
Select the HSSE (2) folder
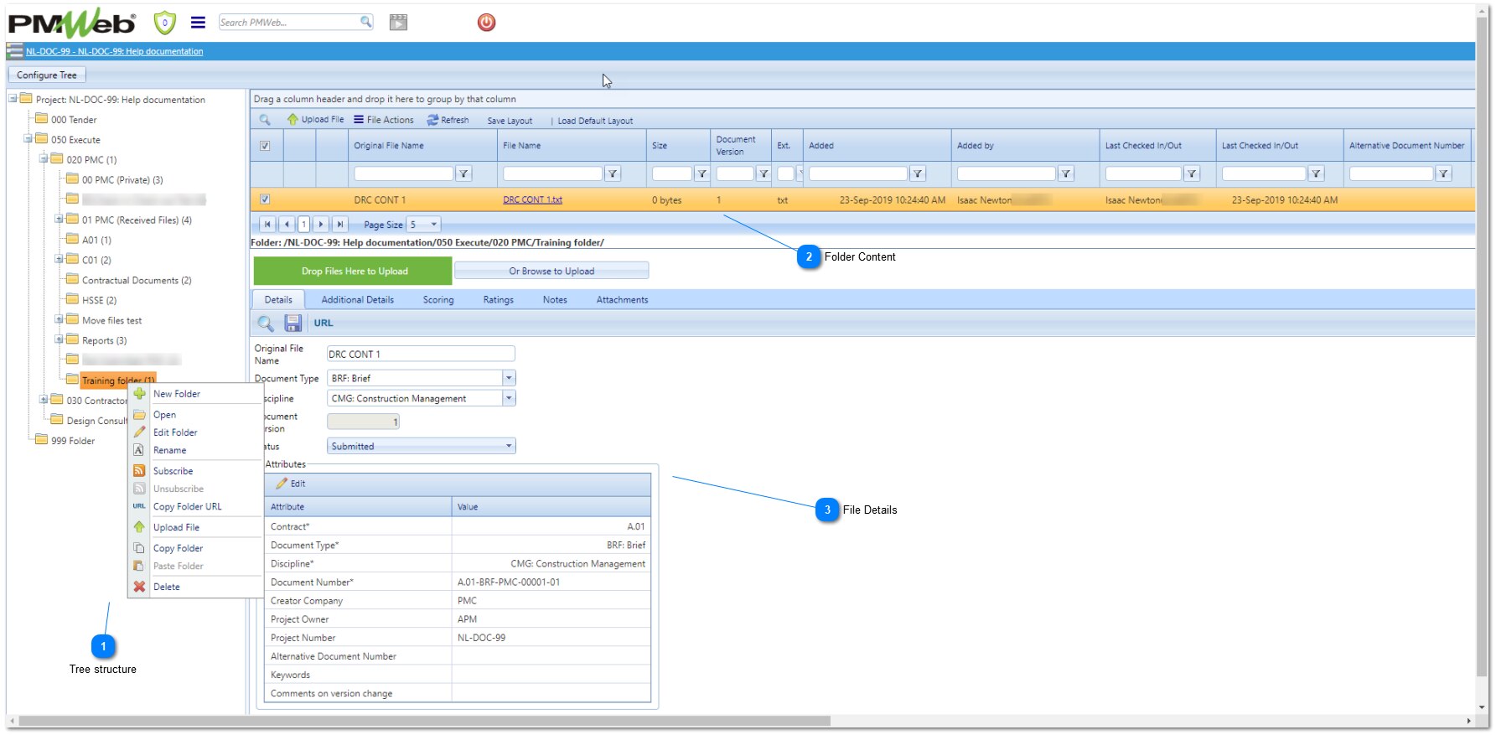coord(99,300)
